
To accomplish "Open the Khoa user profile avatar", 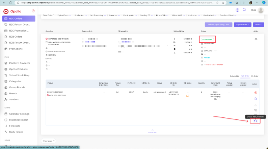I will coord(261,10).
